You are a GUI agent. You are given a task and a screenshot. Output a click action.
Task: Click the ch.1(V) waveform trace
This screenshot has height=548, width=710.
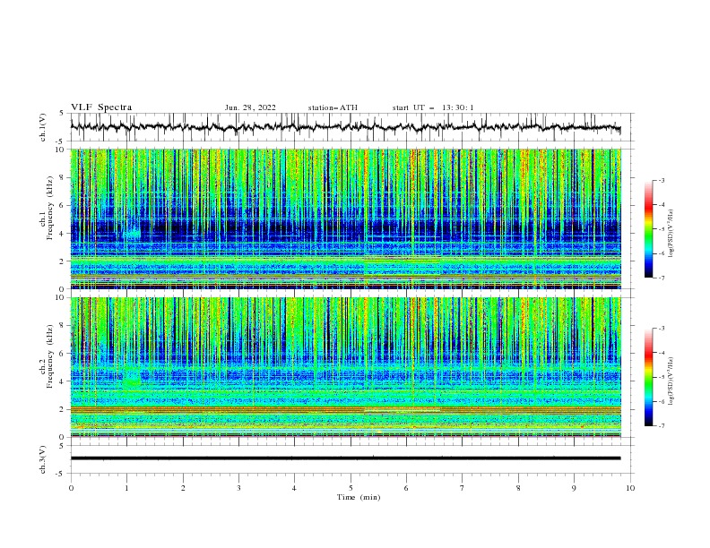coord(345,127)
